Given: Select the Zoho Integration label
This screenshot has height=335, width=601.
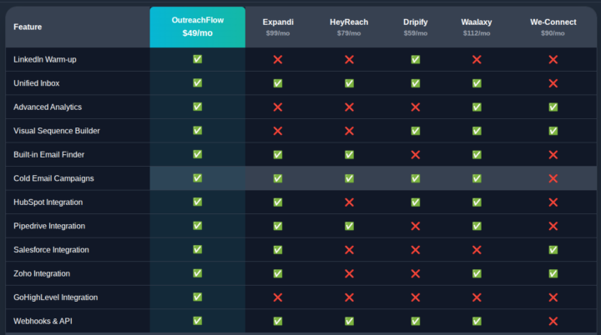Looking at the screenshot, I should click(x=42, y=273).
